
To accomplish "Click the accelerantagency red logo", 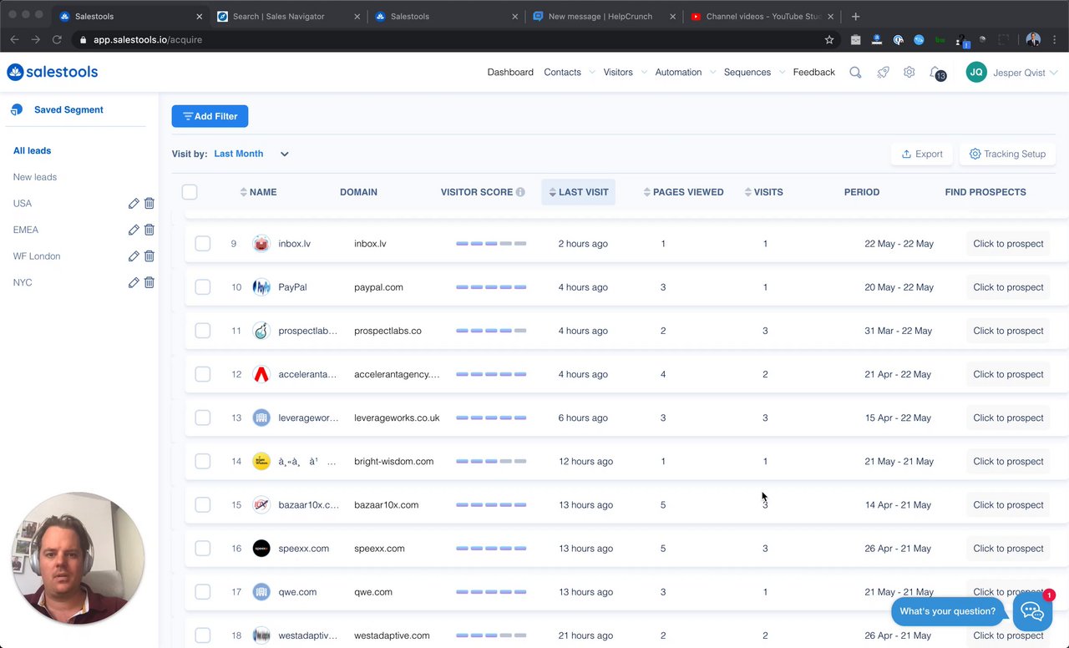I will click(x=261, y=374).
